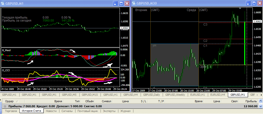
Task: Click the Вторник day label on M30 chart
Action: pos(141,10)
